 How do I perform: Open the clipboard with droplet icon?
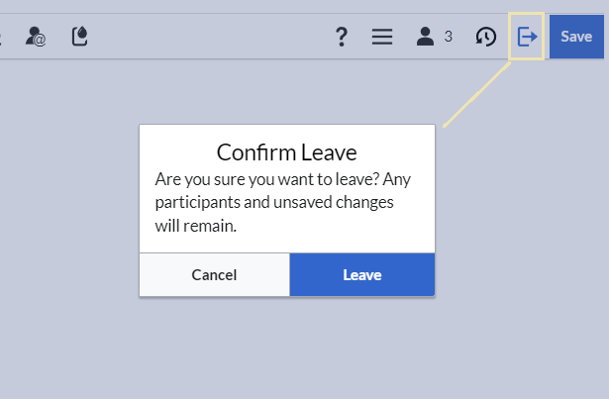80,37
